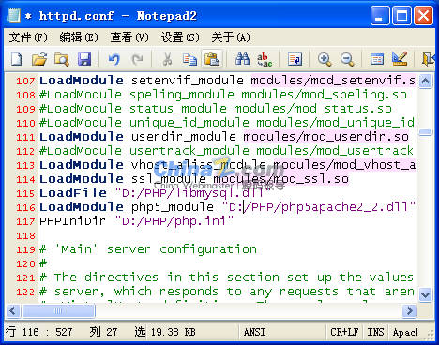Toggle word wrap toolbar icon
439x345 pixels.
pos(295,59)
